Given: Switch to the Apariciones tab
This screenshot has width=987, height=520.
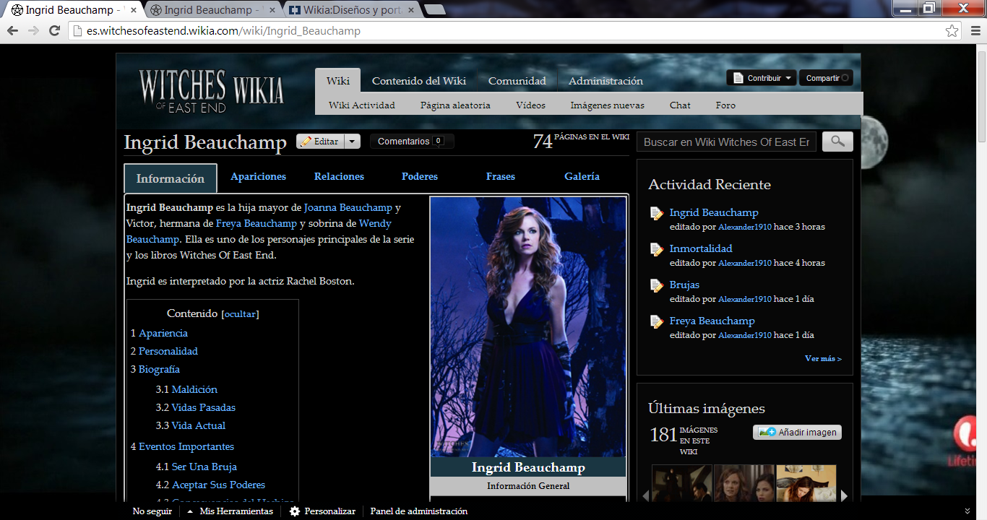Looking at the screenshot, I should (x=258, y=176).
